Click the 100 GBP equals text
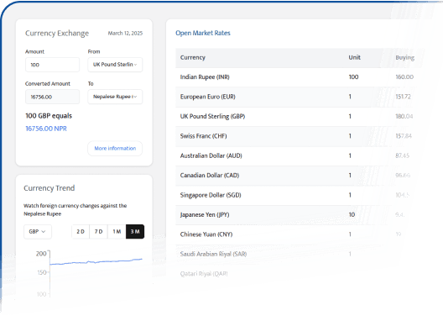The height and width of the screenshot is (321, 443). click(49, 116)
